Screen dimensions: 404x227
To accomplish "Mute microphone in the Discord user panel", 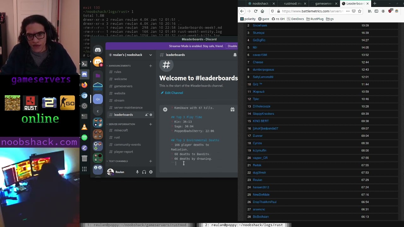I will [x=137, y=172].
